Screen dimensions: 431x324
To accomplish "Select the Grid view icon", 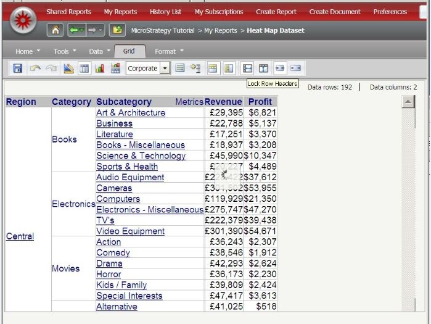I will coord(84,69).
